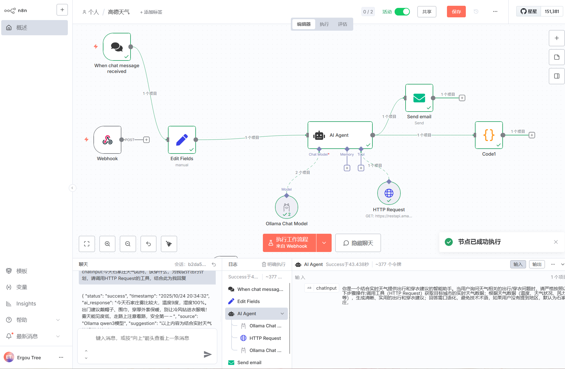Click the 保存 save button
This screenshot has width=565, height=369.
pos(456,12)
